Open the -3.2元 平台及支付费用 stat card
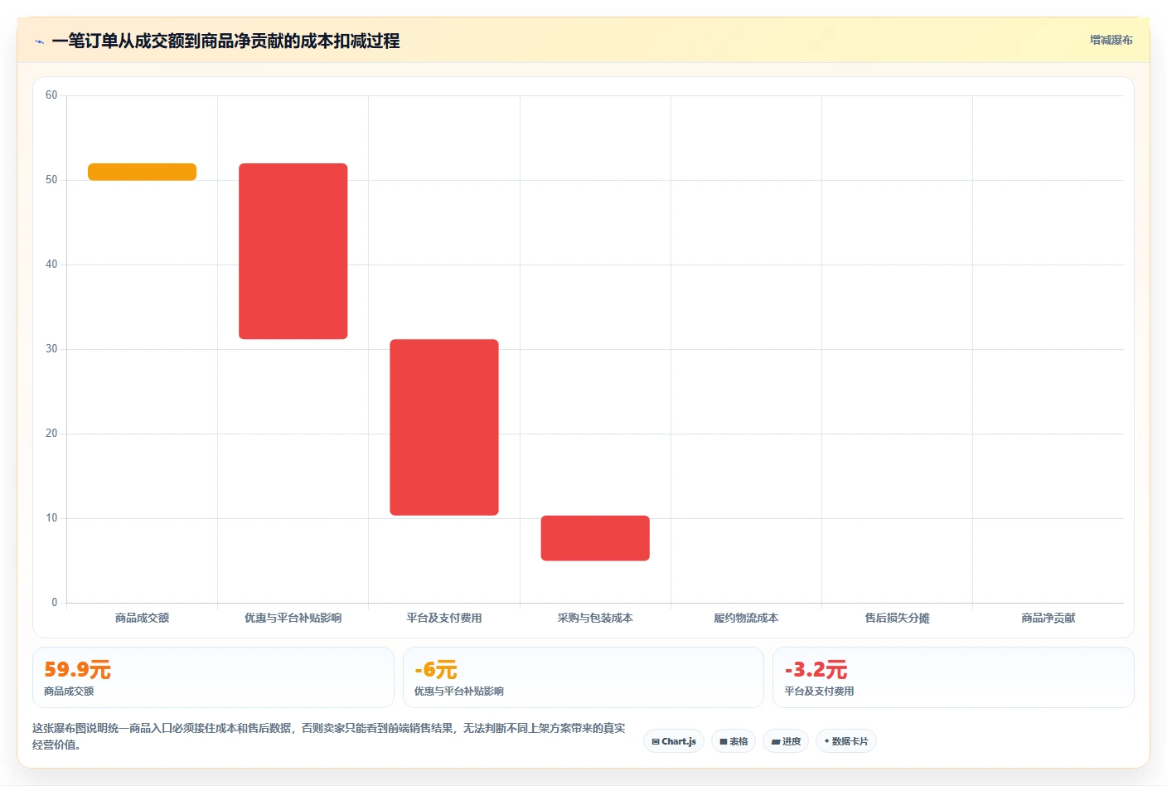 [x=953, y=677]
